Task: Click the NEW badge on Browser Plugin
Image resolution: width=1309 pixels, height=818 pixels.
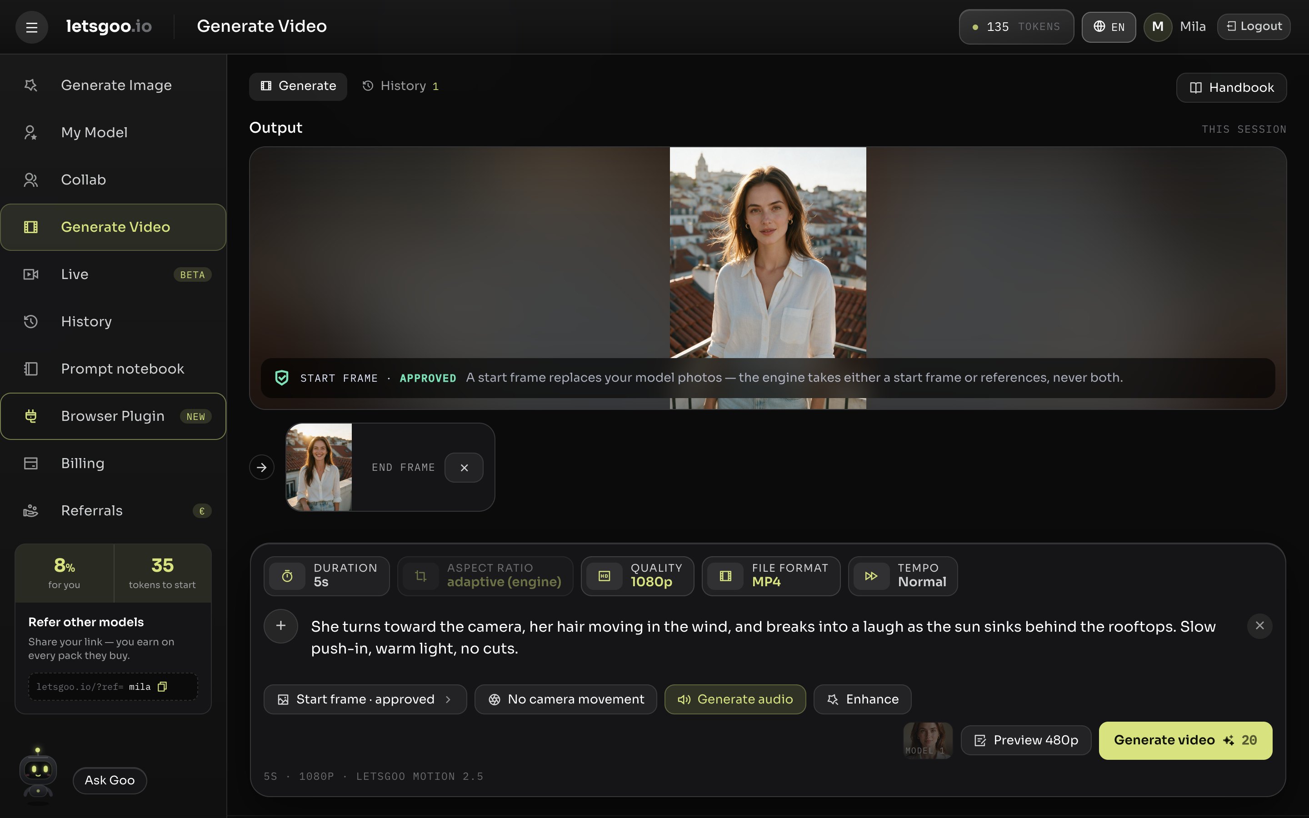Action: coord(196,417)
